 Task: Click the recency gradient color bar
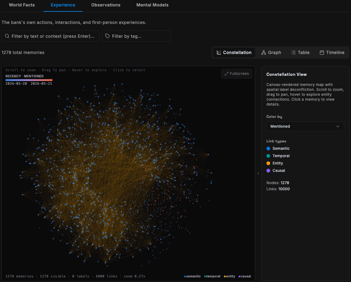point(29,80)
